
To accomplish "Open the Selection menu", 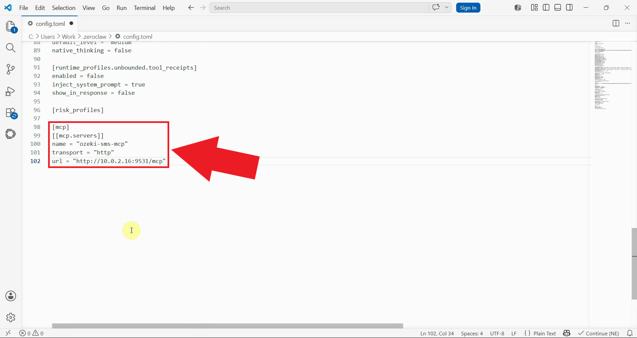I will click(x=64, y=8).
